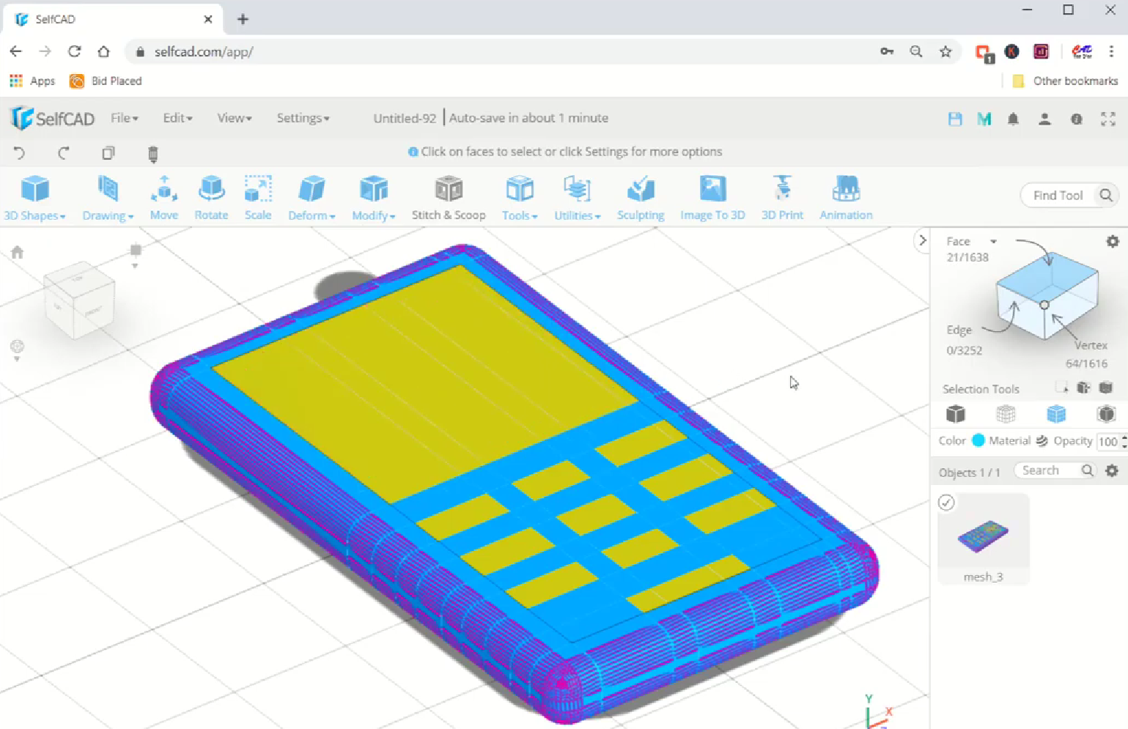Enable Vertex selection mode

coord(1091,345)
